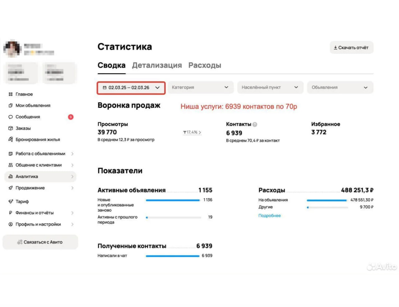Click the Заказы box icon
This screenshot has height=307, width=399.
point(11,128)
